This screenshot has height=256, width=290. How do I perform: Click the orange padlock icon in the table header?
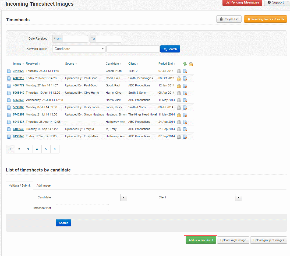191,64
